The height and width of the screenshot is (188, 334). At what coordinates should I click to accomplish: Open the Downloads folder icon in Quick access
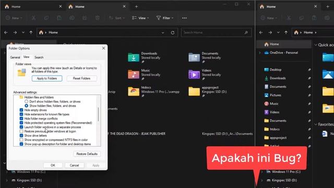(x=134, y=57)
